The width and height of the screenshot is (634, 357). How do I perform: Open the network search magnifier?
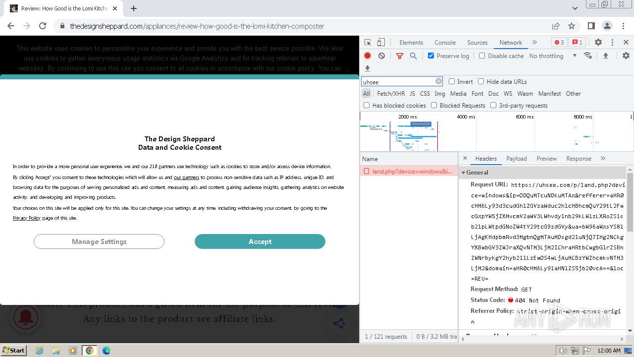coord(413,56)
